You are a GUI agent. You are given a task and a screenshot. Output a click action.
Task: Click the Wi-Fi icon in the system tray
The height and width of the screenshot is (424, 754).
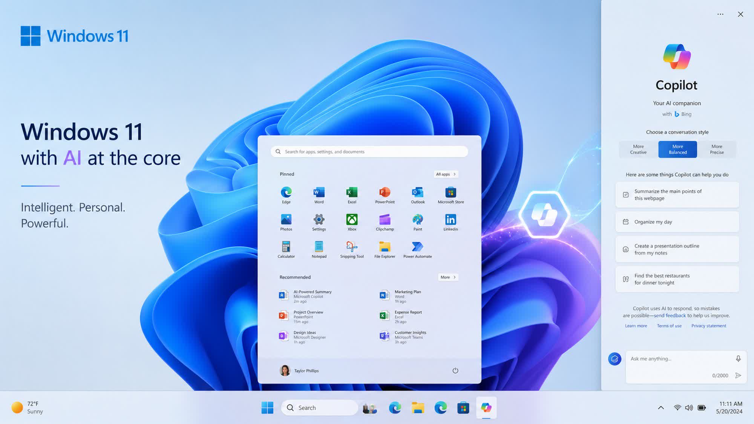677,407
